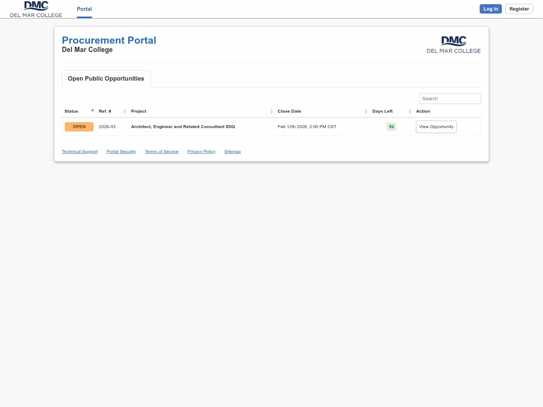Click inside the Search field
543x407 pixels.
(x=450, y=98)
